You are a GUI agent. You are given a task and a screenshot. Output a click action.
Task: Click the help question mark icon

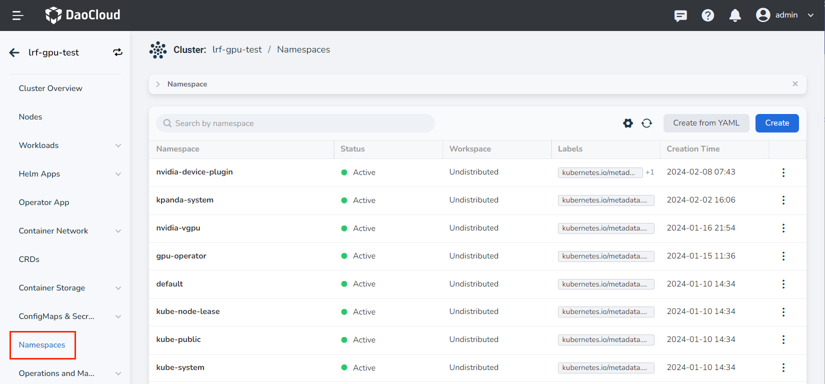[707, 15]
